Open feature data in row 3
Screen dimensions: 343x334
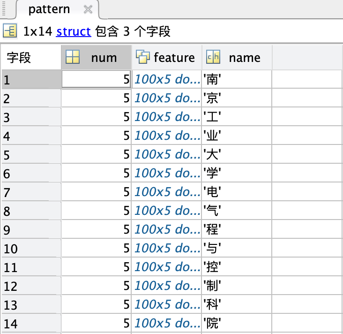(x=167, y=117)
